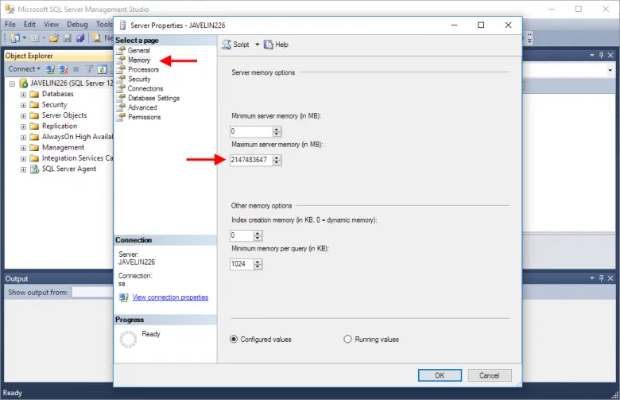Click the Help button label

[x=282, y=45]
